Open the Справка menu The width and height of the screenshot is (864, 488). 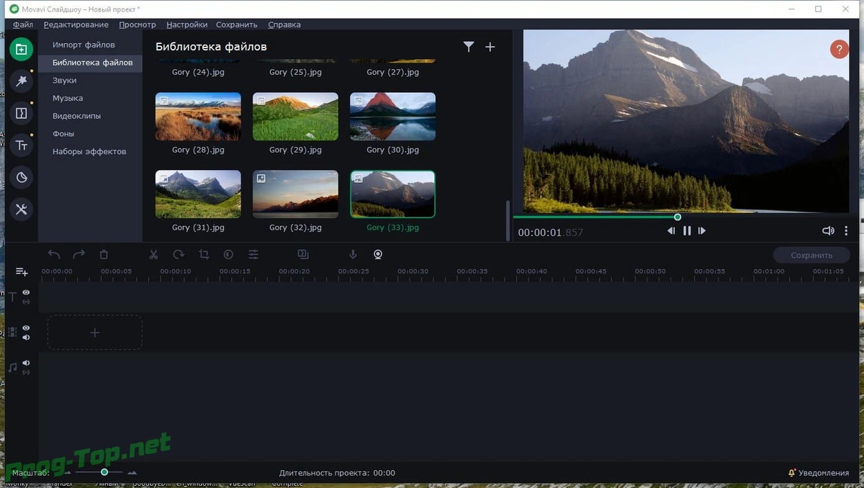284,24
